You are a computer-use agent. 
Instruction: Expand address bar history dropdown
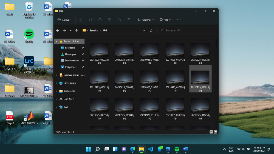click(144, 31)
